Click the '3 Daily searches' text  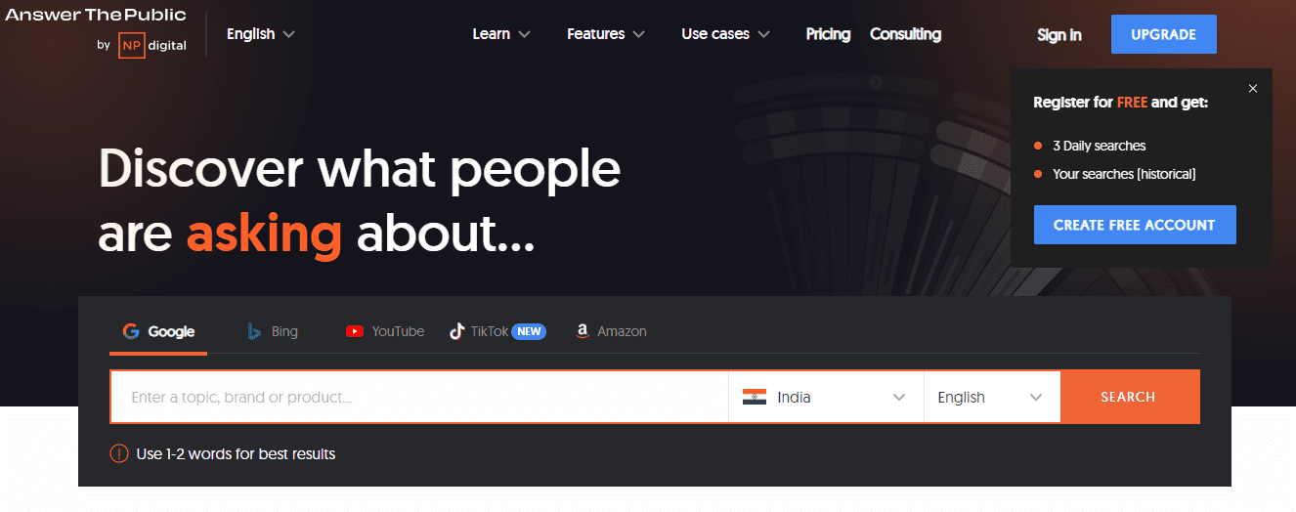[1099, 146]
